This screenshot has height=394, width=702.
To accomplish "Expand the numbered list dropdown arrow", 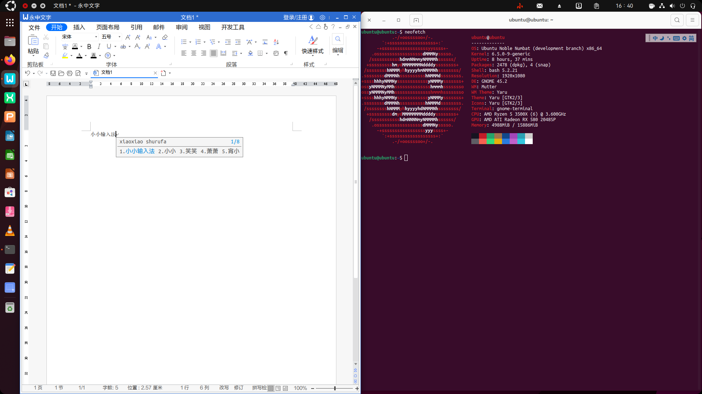I will coord(204,42).
